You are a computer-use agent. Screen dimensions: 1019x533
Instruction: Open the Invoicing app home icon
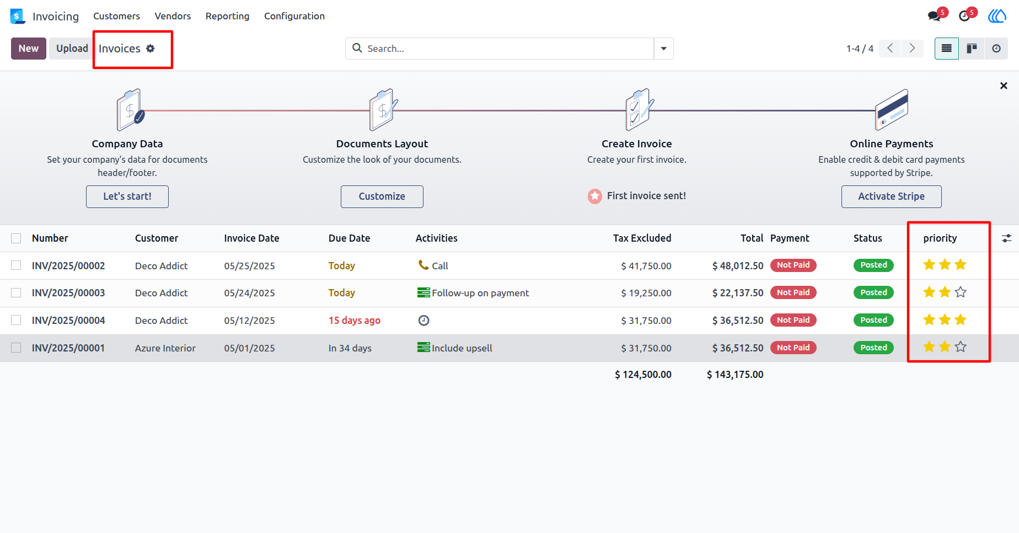click(x=18, y=16)
